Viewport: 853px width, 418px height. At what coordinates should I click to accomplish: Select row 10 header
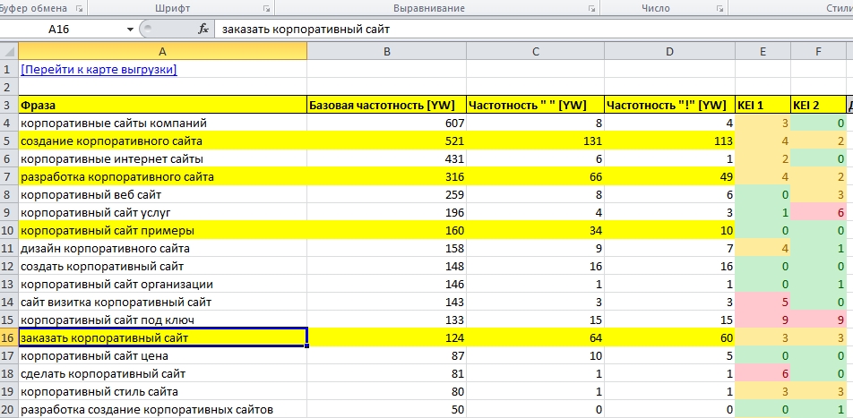9,230
